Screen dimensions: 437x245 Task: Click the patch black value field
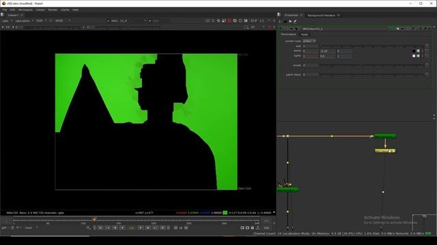tap(311, 74)
